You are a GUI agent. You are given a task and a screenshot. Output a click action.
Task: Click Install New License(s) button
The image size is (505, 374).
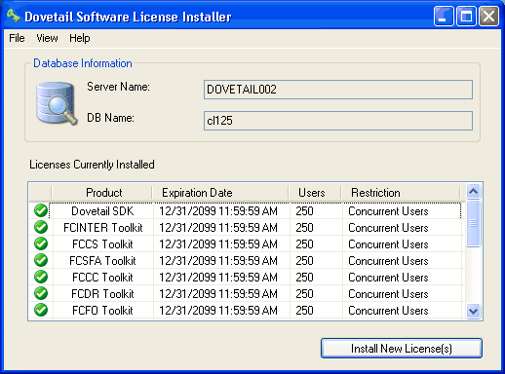402,349
